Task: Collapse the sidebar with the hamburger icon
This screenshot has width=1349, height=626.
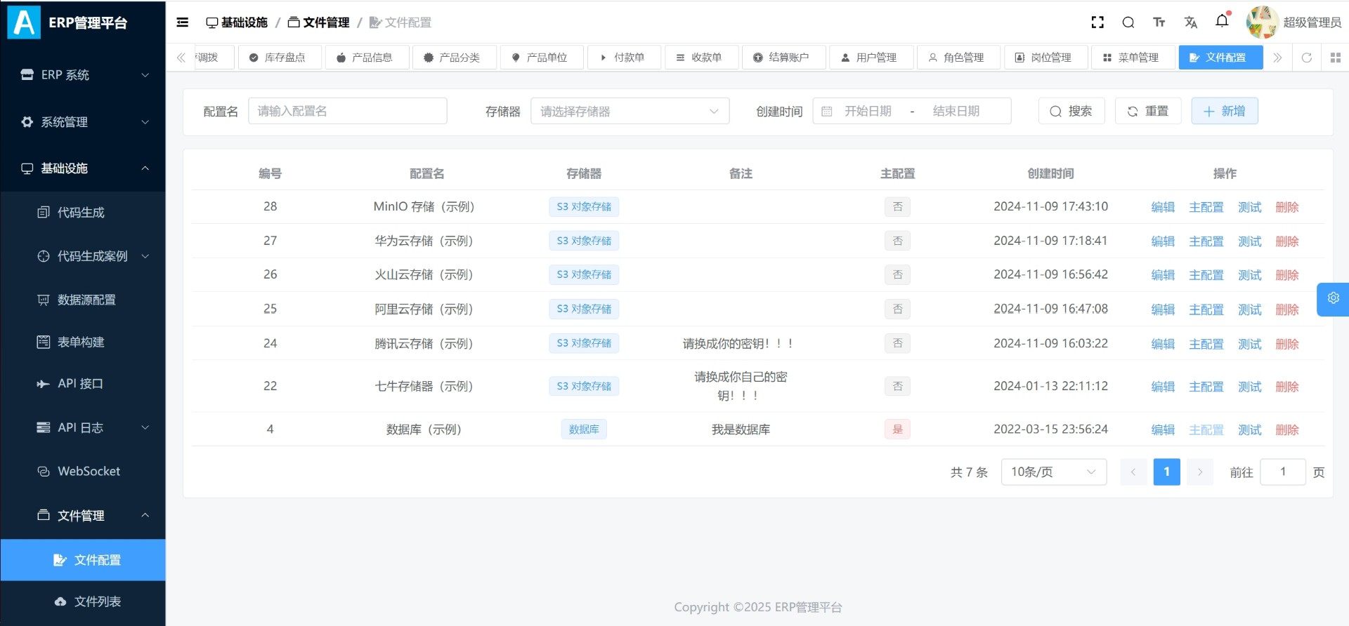Action: [x=183, y=22]
